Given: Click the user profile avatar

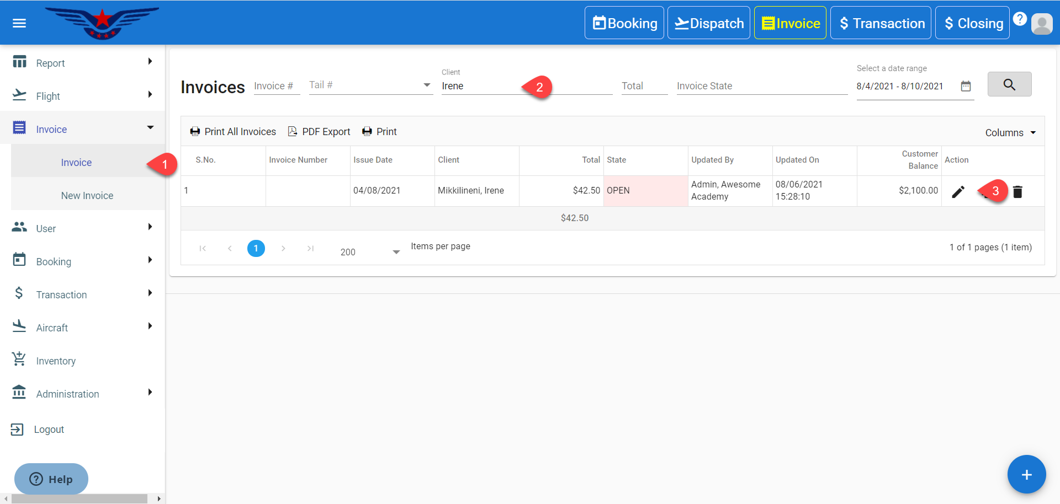Looking at the screenshot, I should point(1041,24).
